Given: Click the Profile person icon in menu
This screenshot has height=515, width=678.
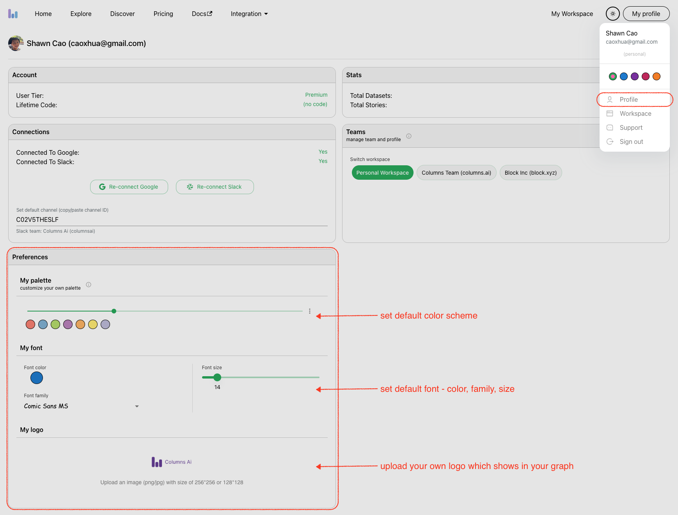Looking at the screenshot, I should click(610, 99).
